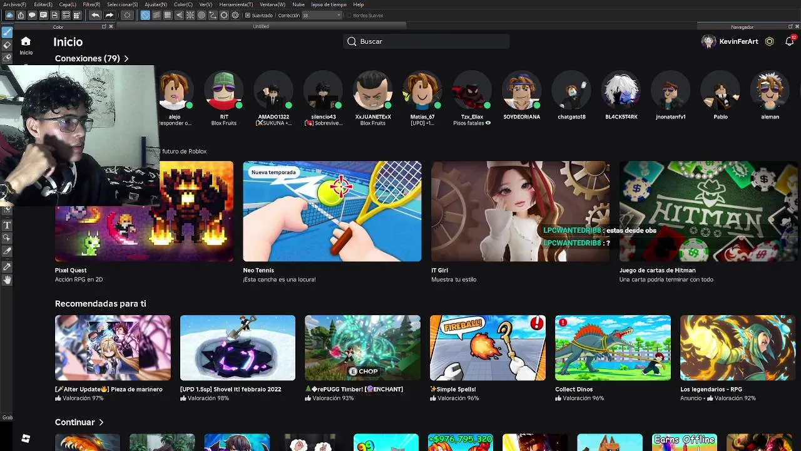Open the rePUGG Timber! game thumbnail
Viewport: 801px width, 451px height.
point(362,348)
